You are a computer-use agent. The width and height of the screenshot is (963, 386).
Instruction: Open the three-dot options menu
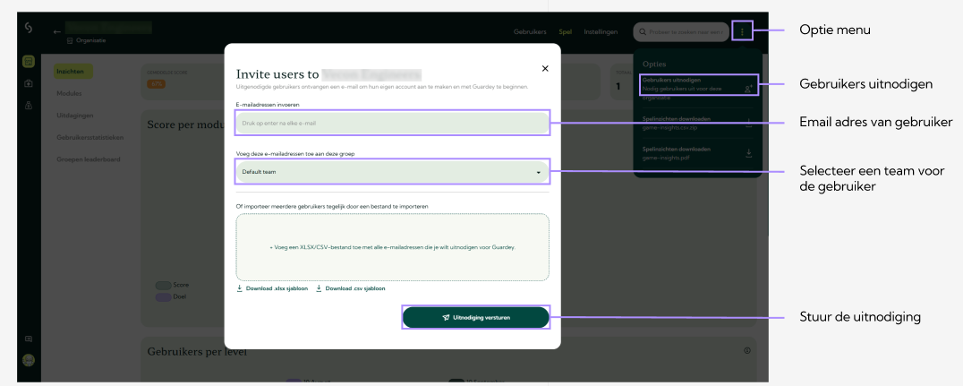coord(742,32)
